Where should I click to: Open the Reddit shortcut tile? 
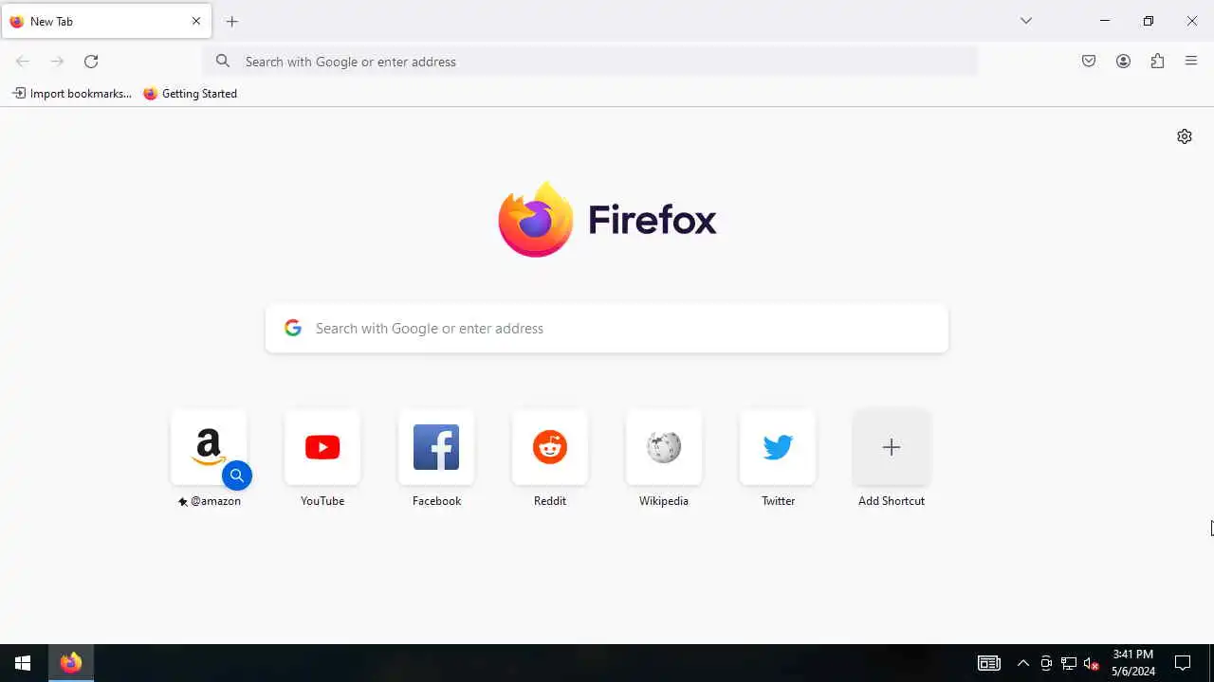pos(550,447)
